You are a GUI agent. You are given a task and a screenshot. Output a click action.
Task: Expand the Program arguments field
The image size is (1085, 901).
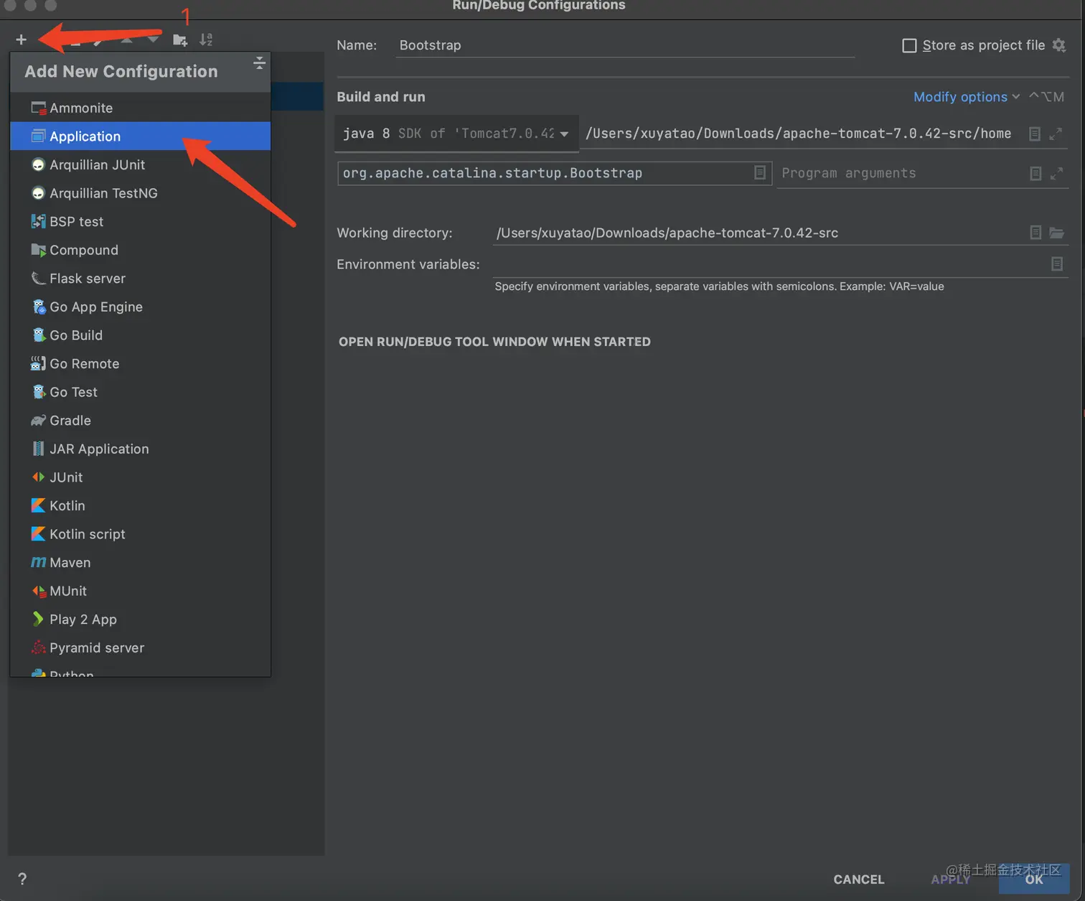1056,173
